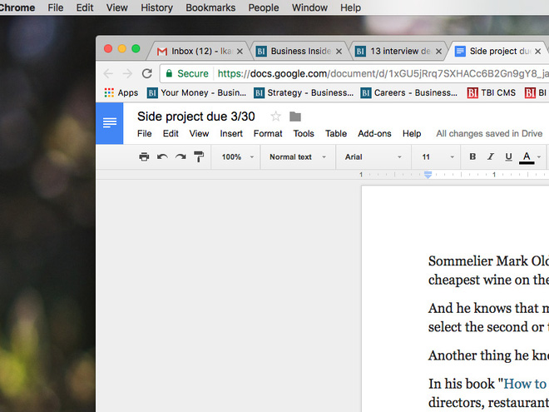
Task: Click the Chrome menu in macOS menu bar
Action: pos(17,7)
